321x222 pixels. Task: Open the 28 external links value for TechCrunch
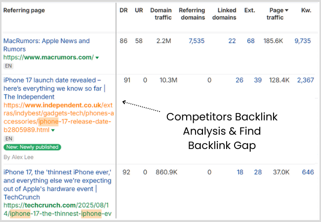tap(258, 172)
